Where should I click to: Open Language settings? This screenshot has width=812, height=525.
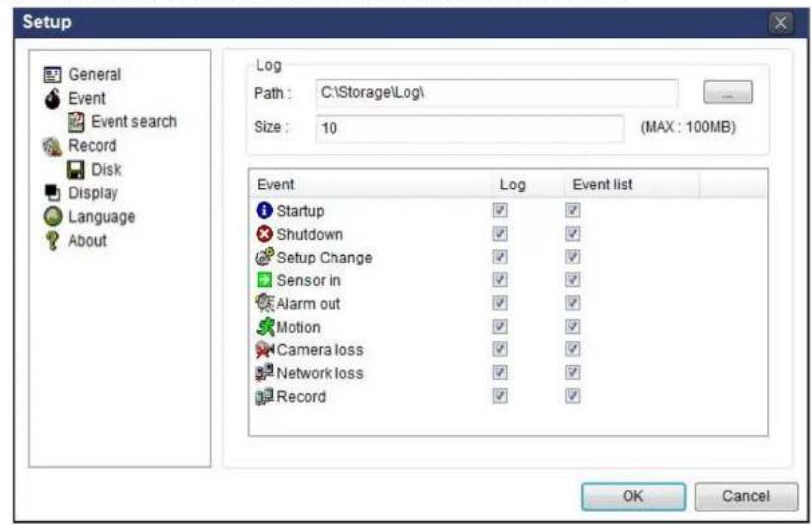102,217
